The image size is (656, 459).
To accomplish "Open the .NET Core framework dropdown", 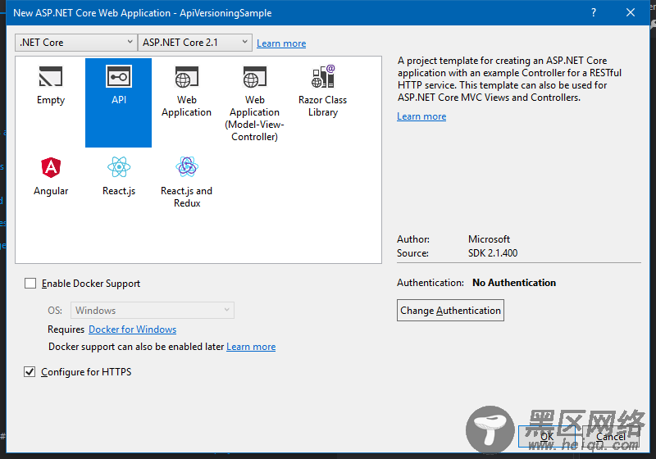I will [x=76, y=43].
